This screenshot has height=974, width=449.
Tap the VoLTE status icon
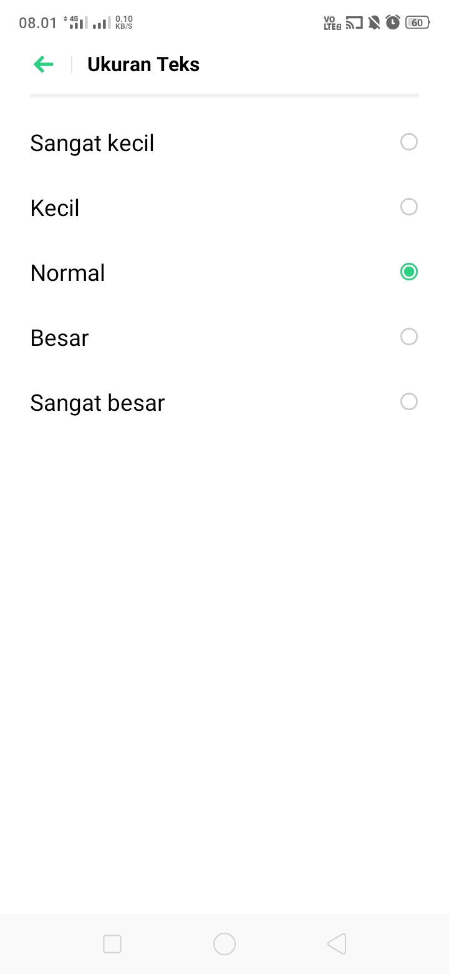coord(332,23)
